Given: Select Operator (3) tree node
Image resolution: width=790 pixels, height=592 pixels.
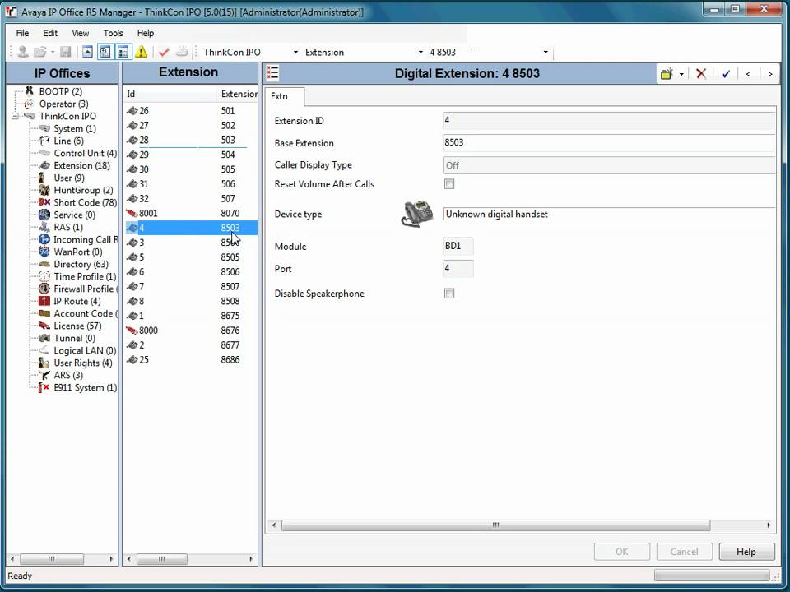Looking at the screenshot, I should (63, 104).
